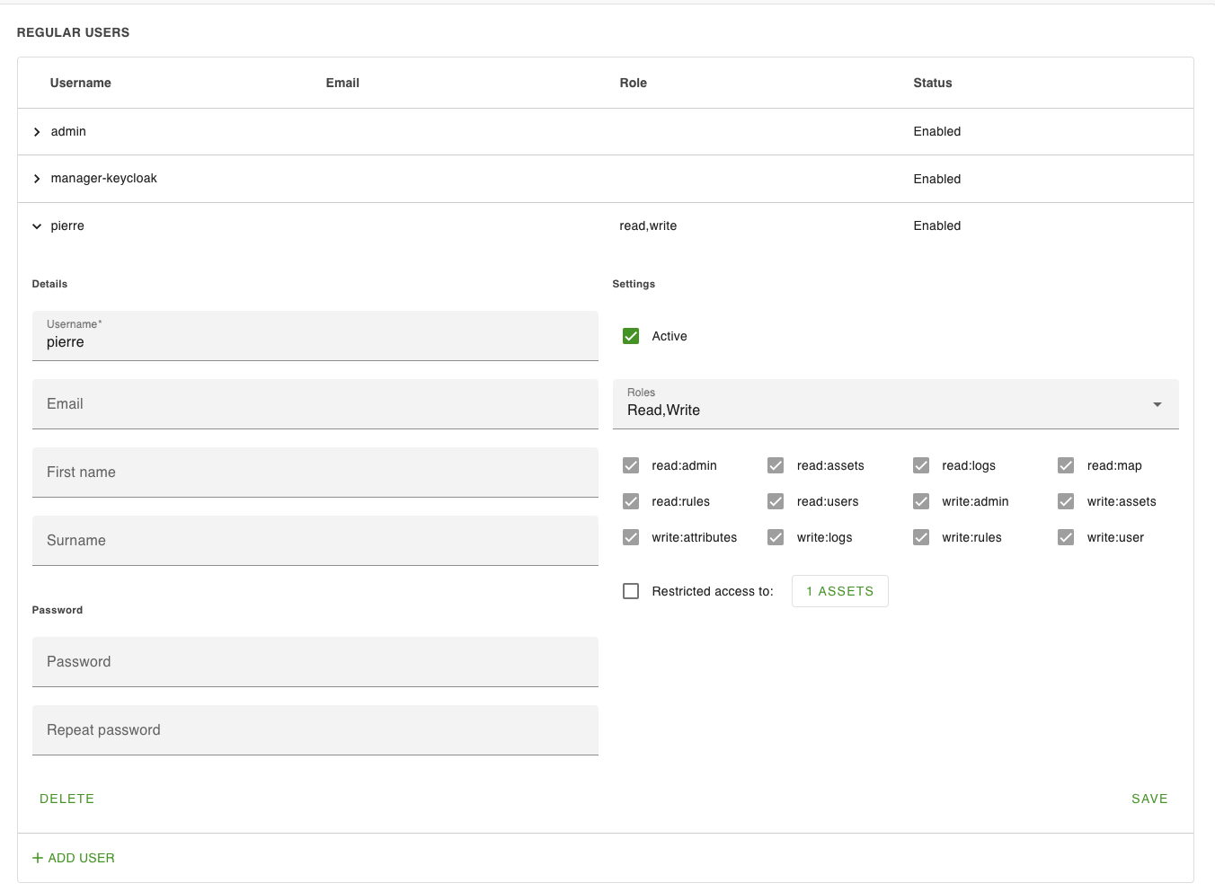The width and height of the screenshot is (1215, 892).
Task: Save the pierre user changes
Action: [x=1149, y=799]
